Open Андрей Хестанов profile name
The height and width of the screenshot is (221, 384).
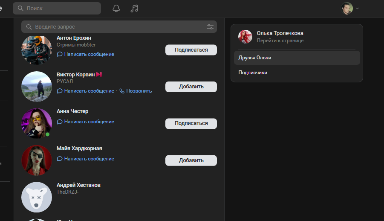(x=78, y=185)
